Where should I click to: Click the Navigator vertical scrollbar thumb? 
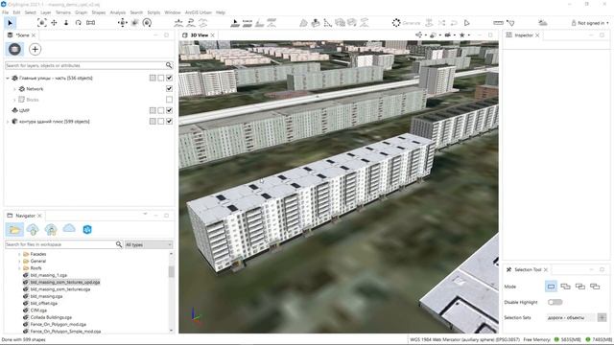(x=171, y=271)
